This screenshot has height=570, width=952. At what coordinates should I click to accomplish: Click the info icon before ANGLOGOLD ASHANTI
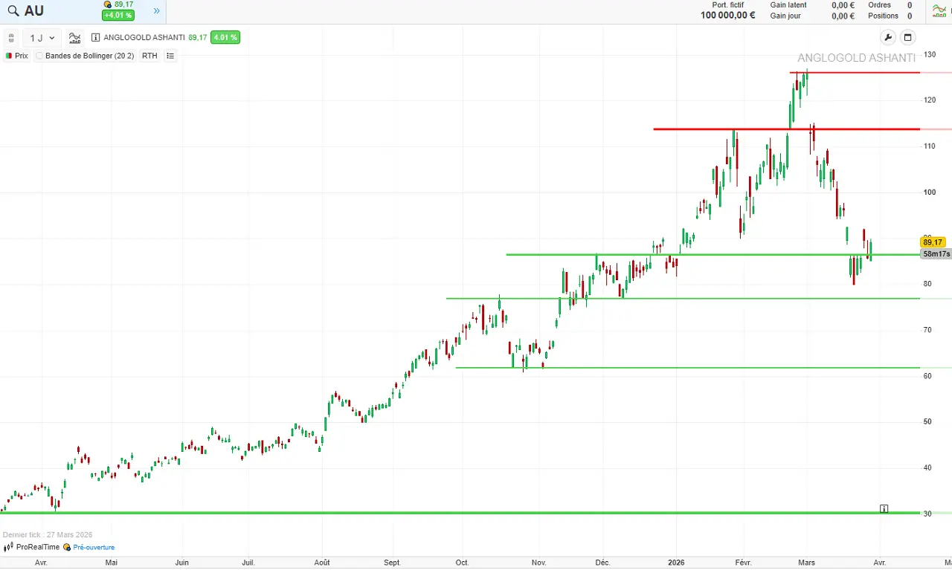(94, 37)
